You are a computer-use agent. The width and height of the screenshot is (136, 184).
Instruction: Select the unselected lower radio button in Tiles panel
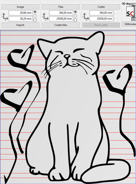point(75,16)
